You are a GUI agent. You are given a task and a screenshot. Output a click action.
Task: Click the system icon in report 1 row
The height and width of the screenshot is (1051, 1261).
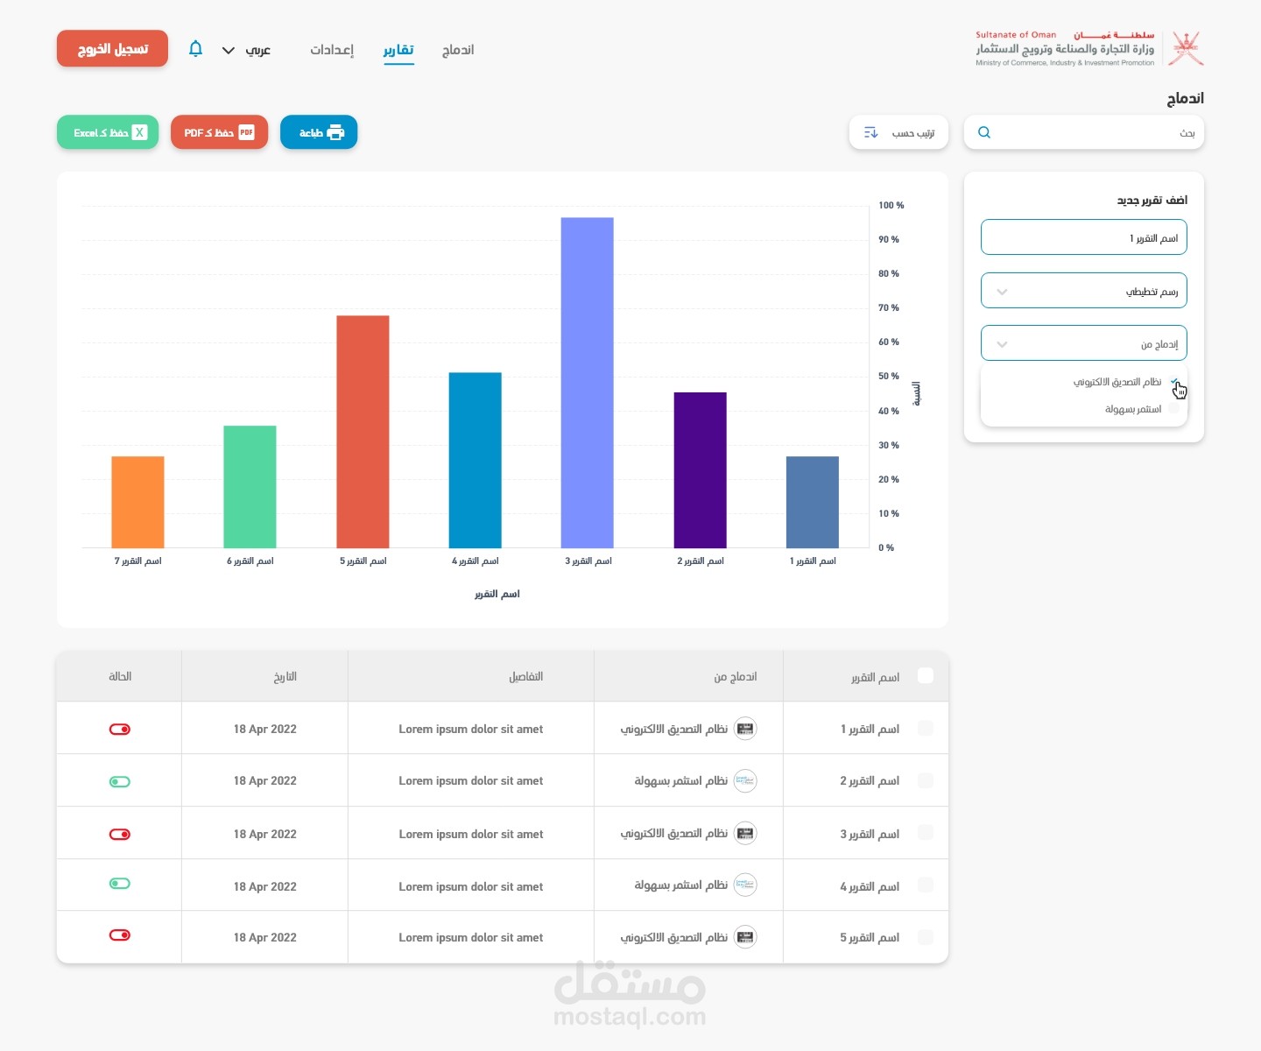click(745, 729)
